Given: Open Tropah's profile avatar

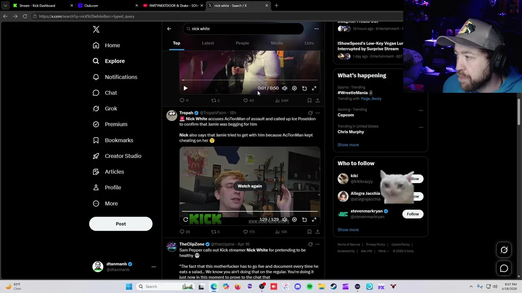Looking at the screenshot, I should point(172,116).
